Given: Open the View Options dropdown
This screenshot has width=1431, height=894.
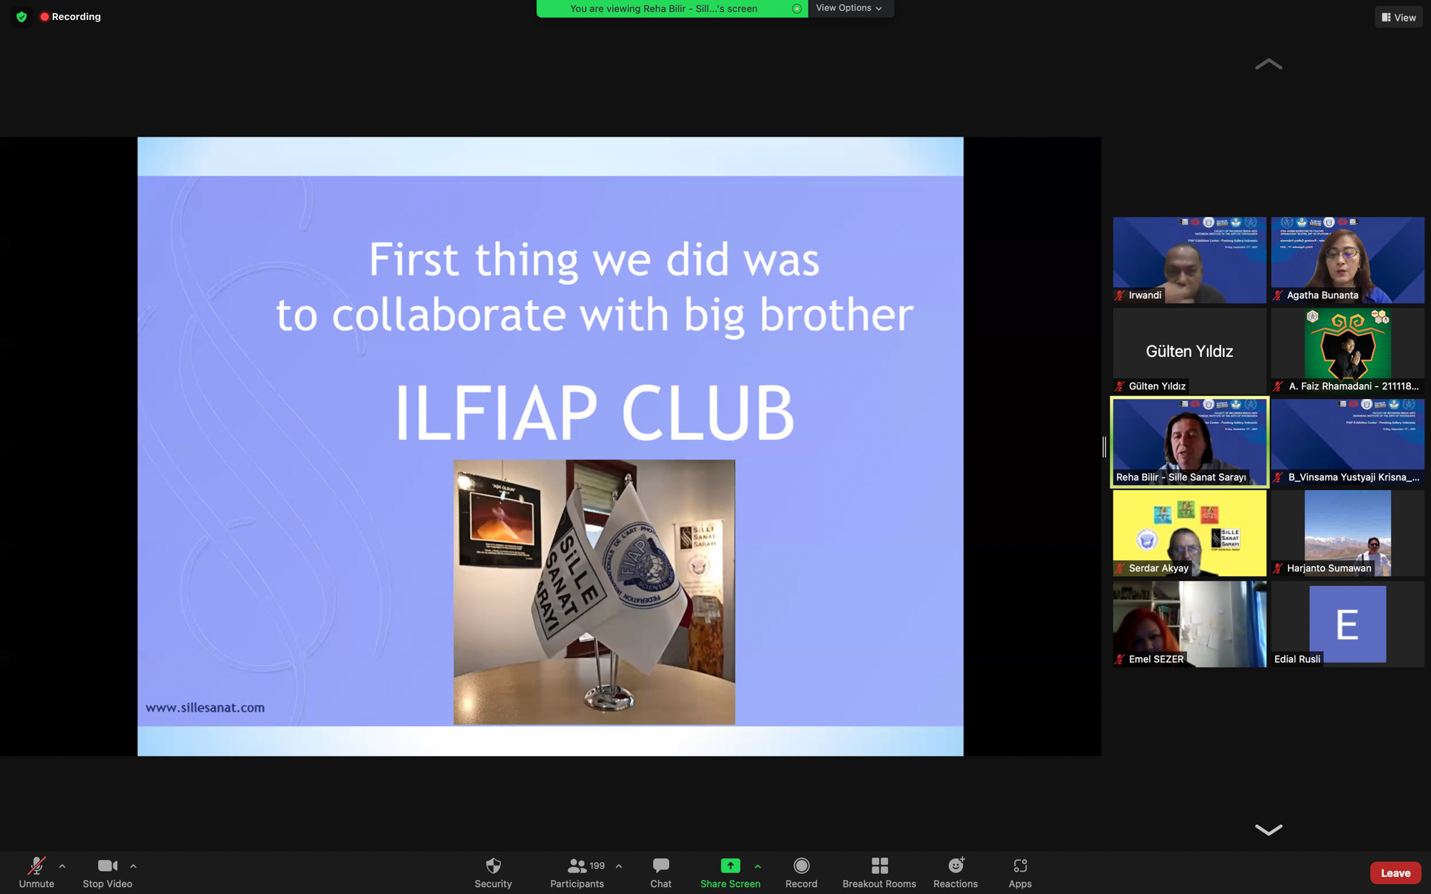Looking at the screenshot, I should click(x=849, y=8).
